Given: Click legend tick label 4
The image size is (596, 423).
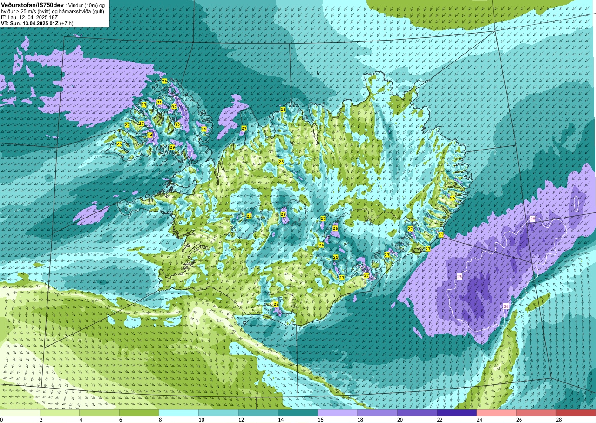Looking at the screenshot, I should [x=81, y=420].
